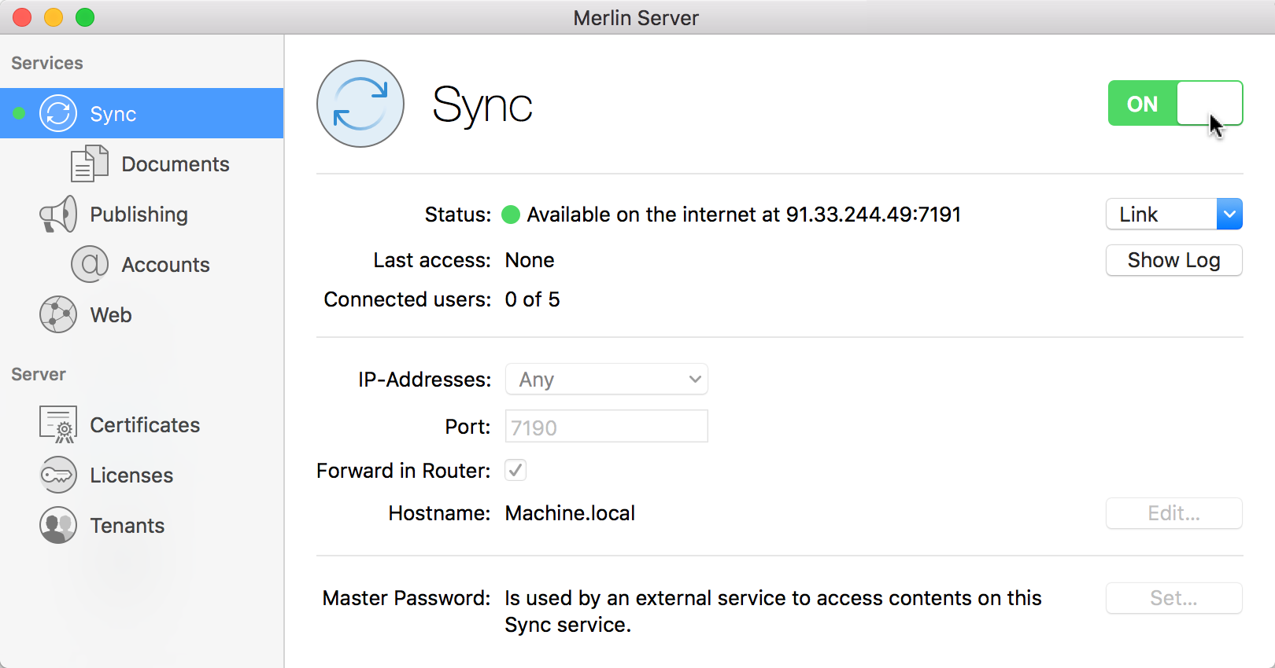Click the green availability indicator next to Status

point(511,215)
